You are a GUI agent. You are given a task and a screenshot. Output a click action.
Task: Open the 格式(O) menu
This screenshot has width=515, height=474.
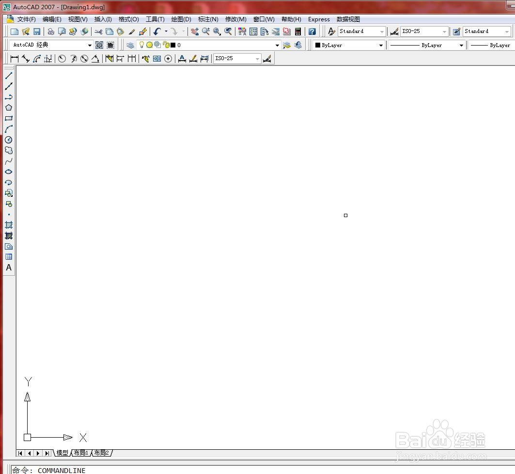[x=128, y=19]
